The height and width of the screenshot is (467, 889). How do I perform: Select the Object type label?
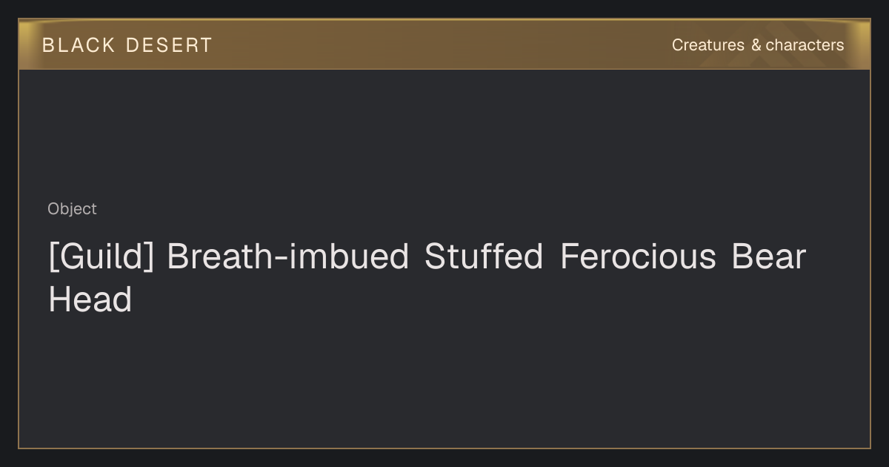tap(72, 209)
